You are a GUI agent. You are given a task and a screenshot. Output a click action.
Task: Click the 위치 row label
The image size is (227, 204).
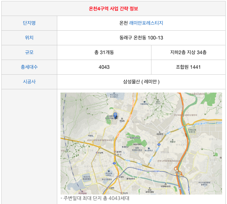point(29,38)
